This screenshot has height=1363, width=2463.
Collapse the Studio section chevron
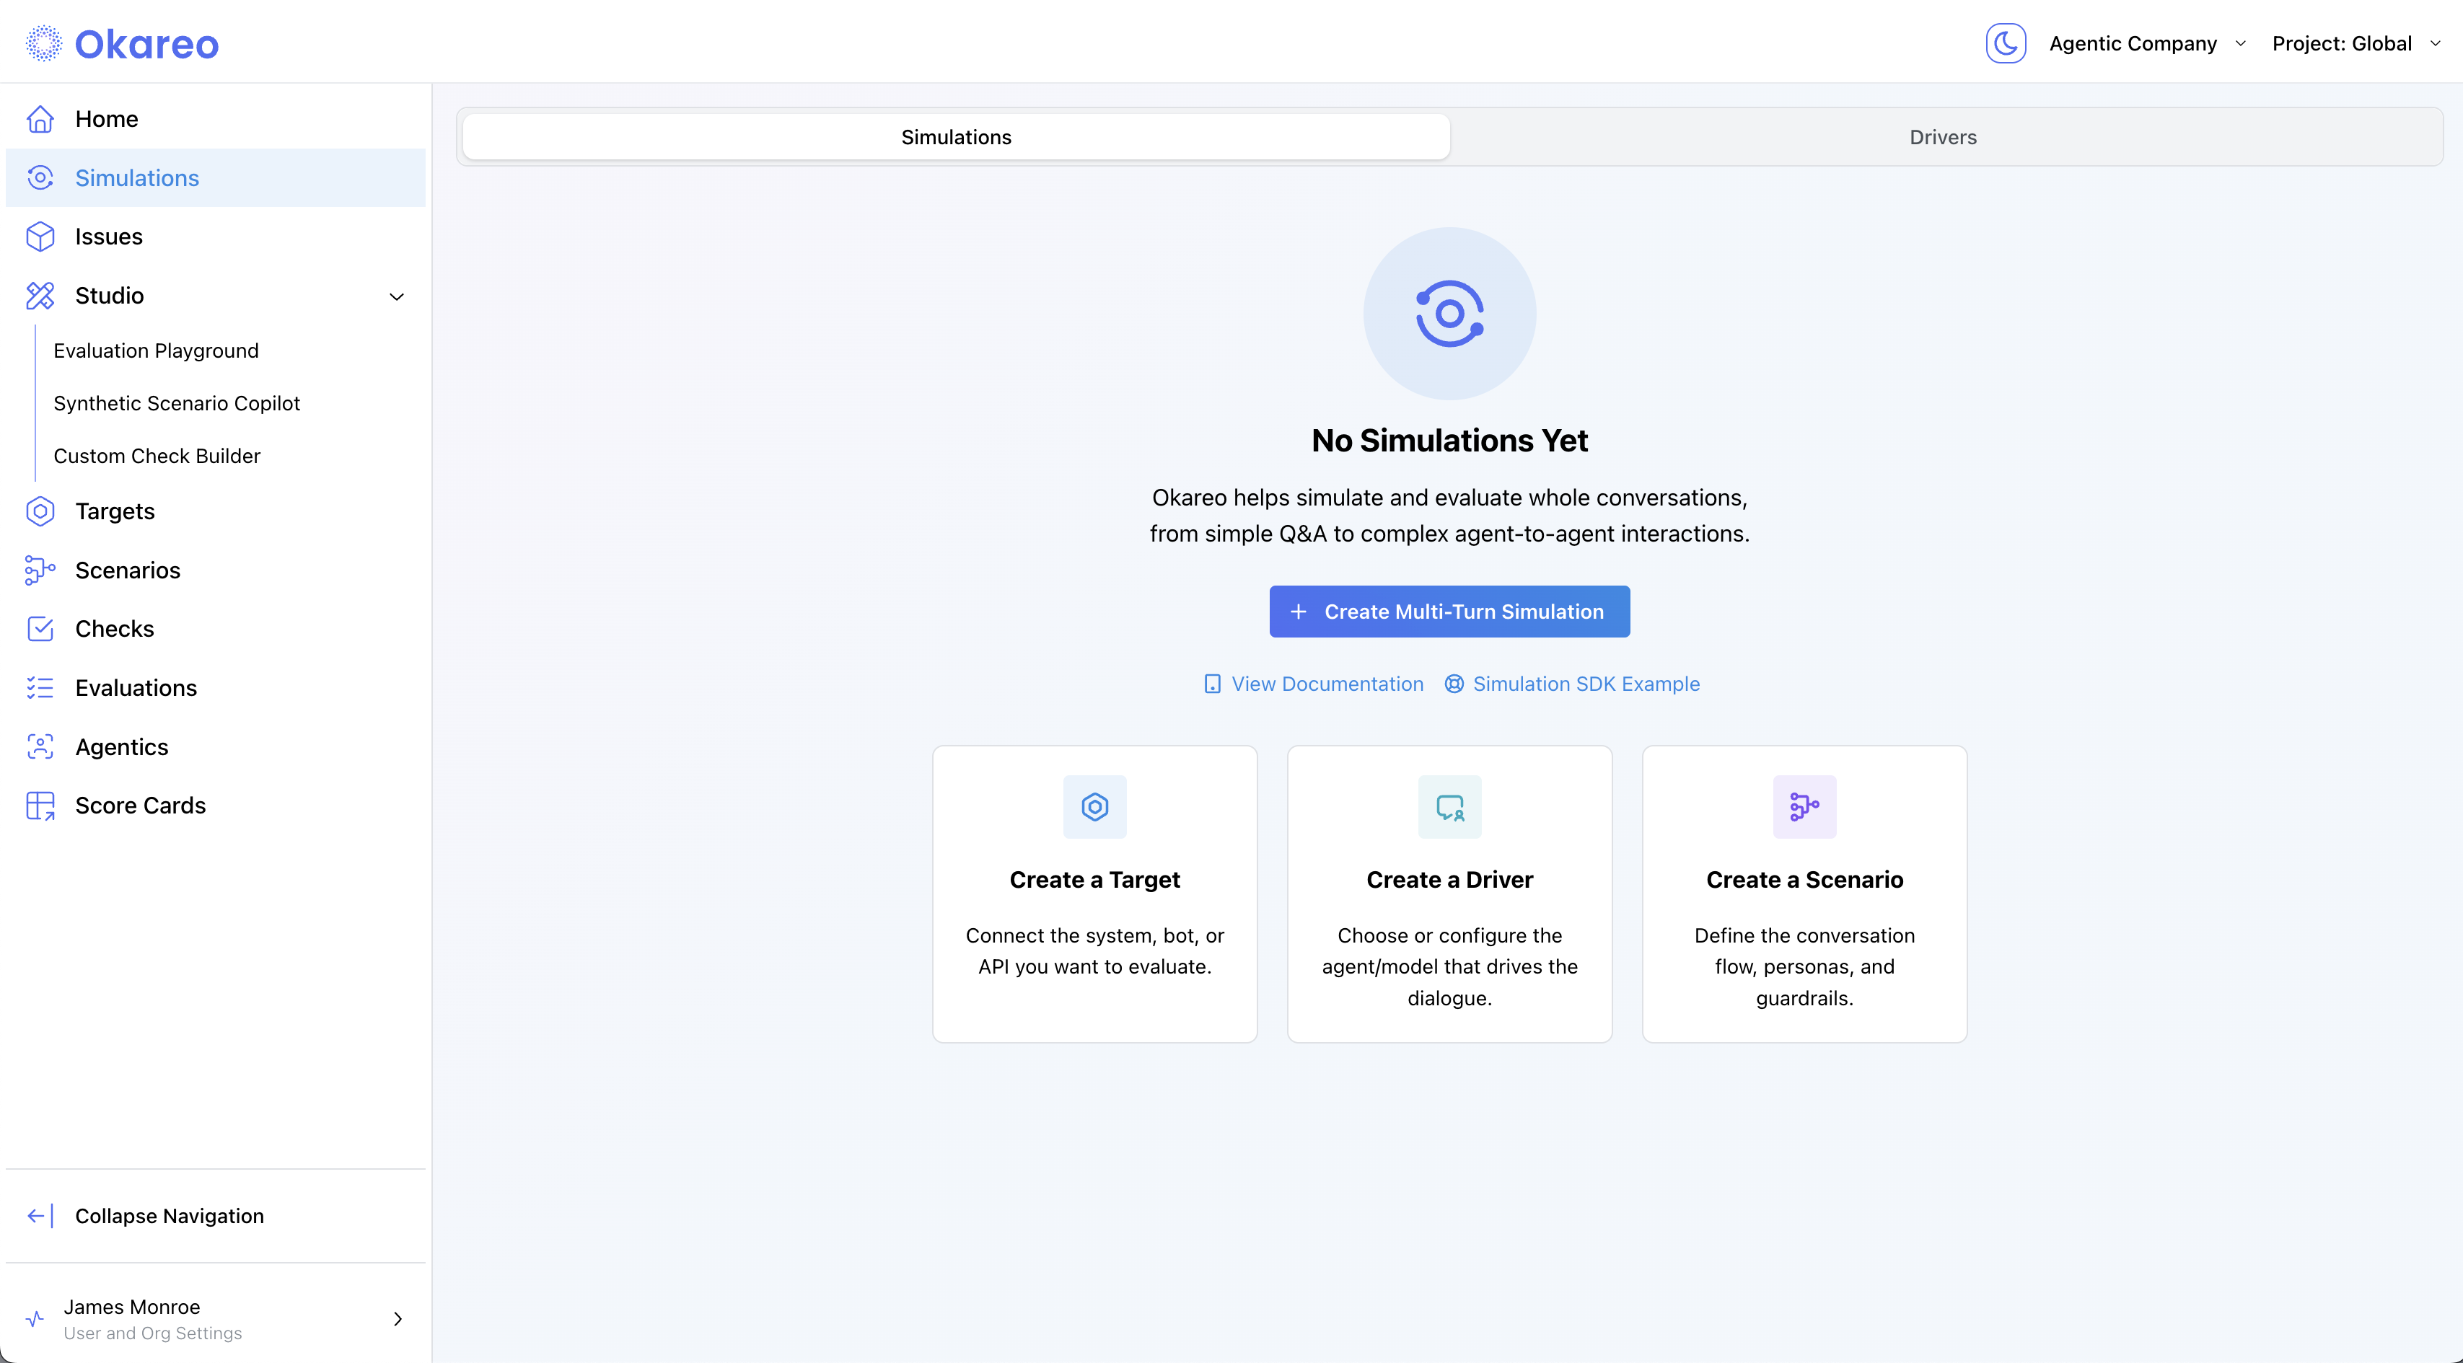(x=397, y=296)
